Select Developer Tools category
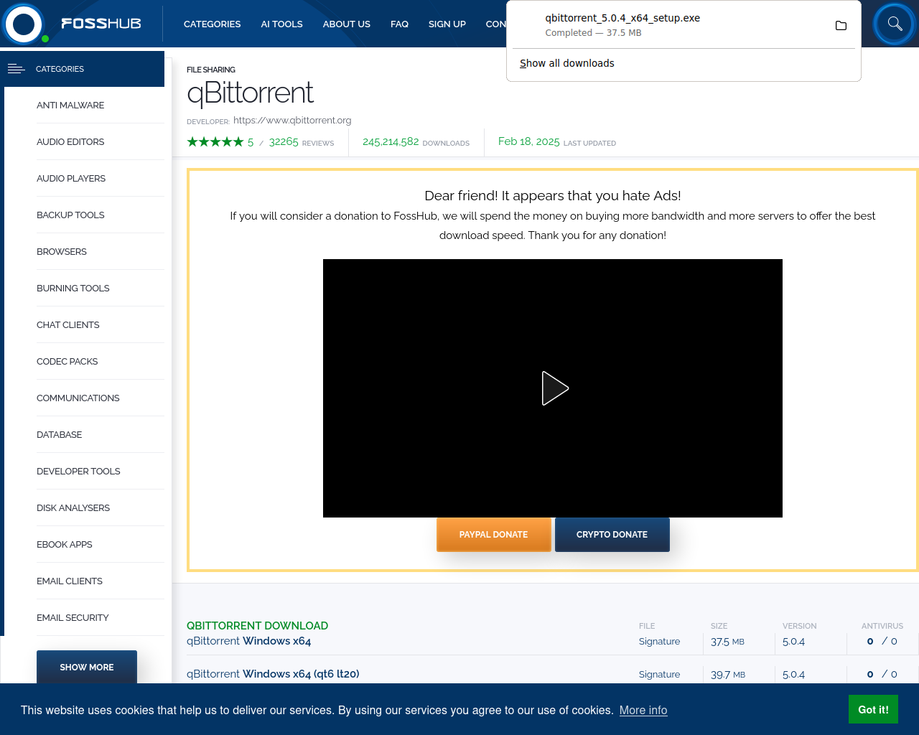The height and width of the screenshot is (735, 919). click(78, 471)
